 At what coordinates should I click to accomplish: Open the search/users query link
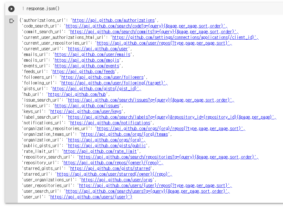[148, 191]
